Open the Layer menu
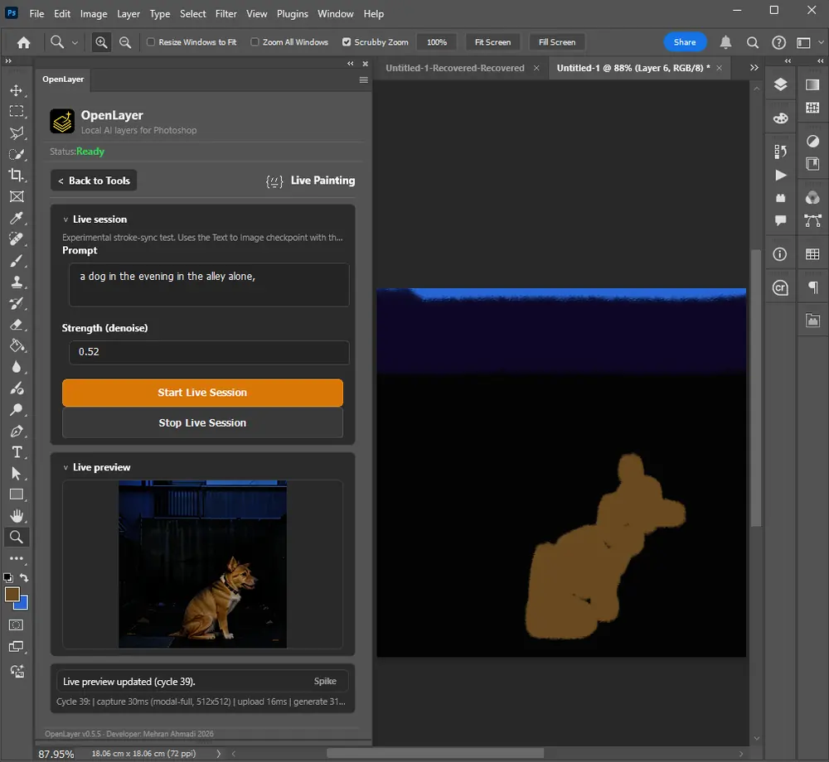 click(x=128, y=14)
